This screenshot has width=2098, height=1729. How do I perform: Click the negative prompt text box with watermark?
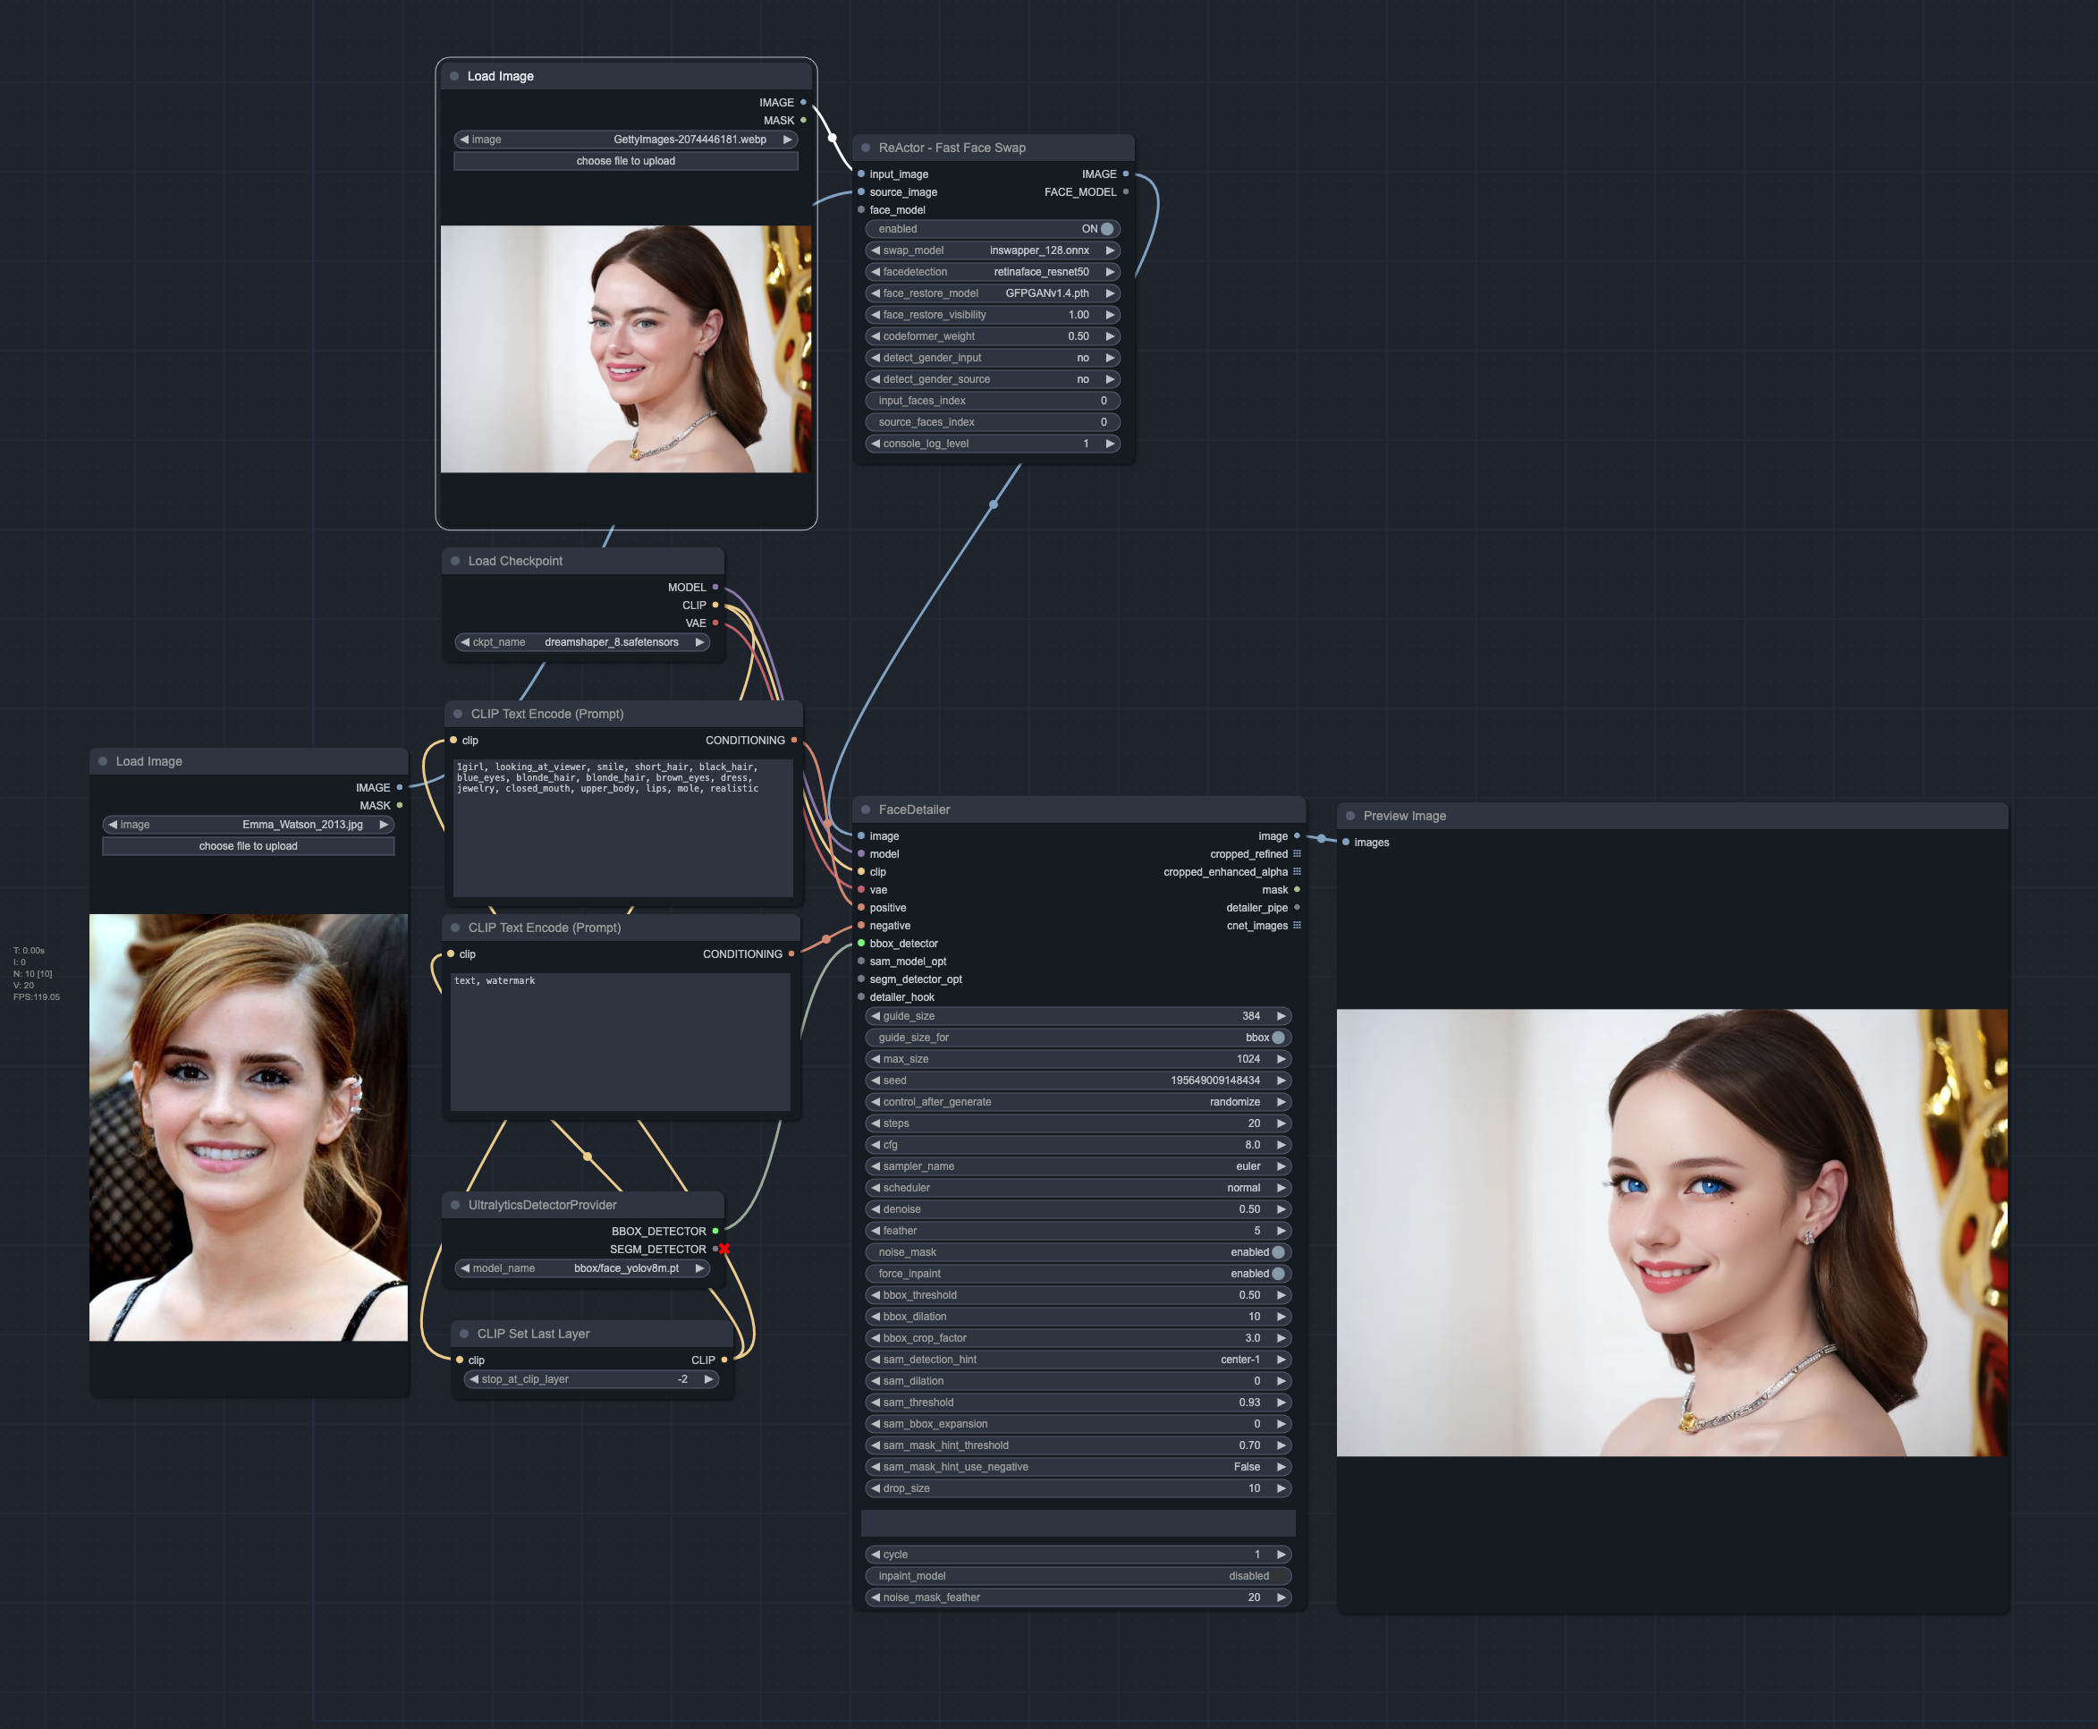click(620, 1041)
